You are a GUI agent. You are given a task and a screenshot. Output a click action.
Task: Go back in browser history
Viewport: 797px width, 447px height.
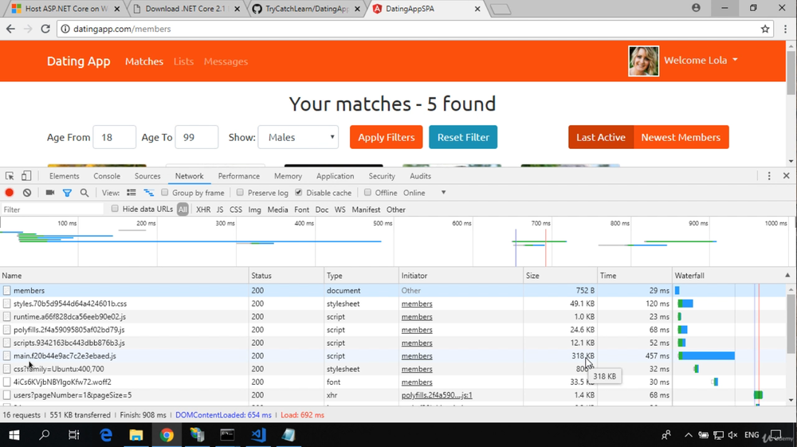click(x=10, y=29)
